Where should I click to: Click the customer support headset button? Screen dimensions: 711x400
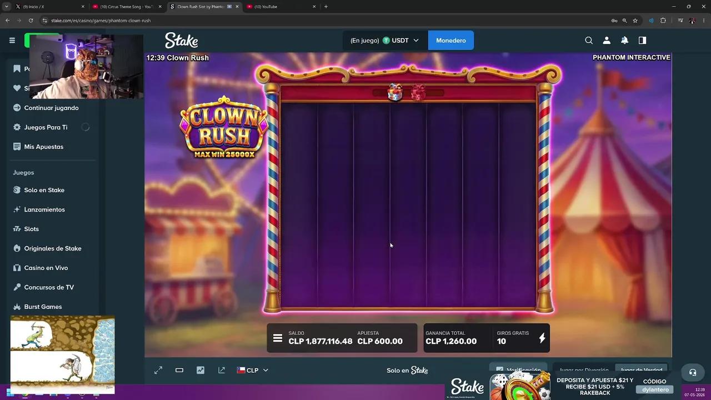point(692,372)
